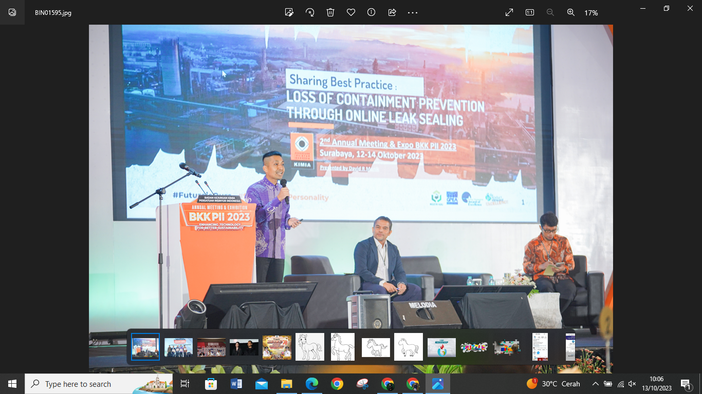
Task: Click the BIN01595.jpg file name
Action: 53,13
